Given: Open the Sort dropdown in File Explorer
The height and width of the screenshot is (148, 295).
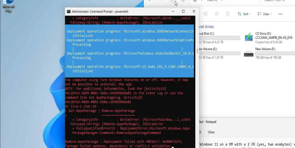Looking at the screenshot, I should [x=244, y=14].
